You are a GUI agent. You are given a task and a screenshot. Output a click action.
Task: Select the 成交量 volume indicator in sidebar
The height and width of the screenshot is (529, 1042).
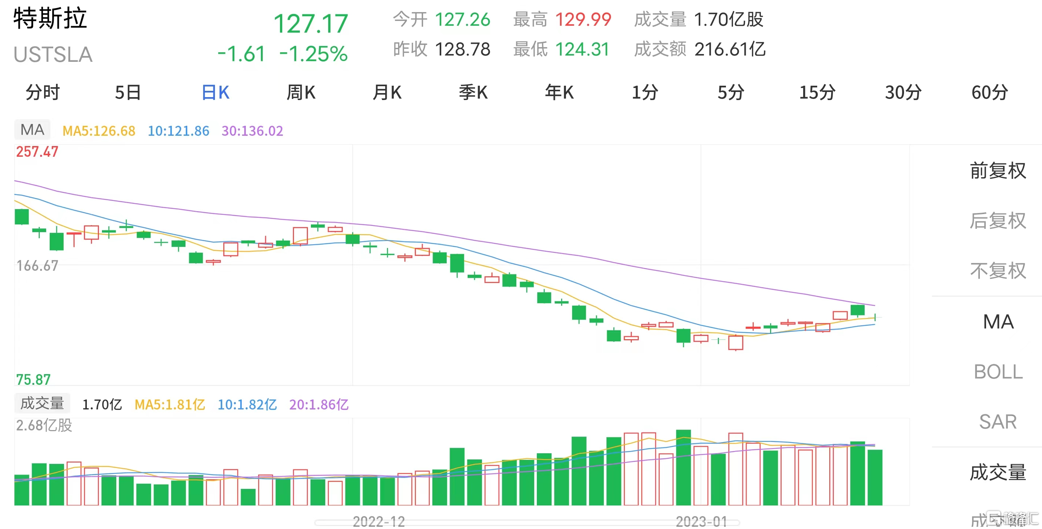(x=998, y=472)
